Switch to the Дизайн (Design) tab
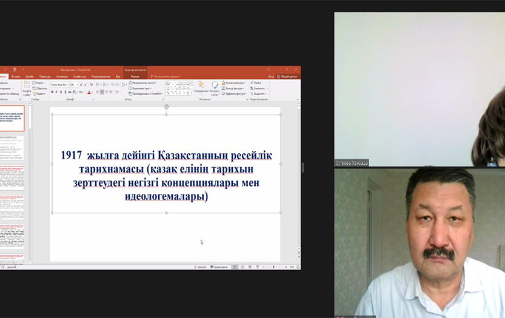Image resolution: width=505 pixels, height=318 pixels. point(30,76)
